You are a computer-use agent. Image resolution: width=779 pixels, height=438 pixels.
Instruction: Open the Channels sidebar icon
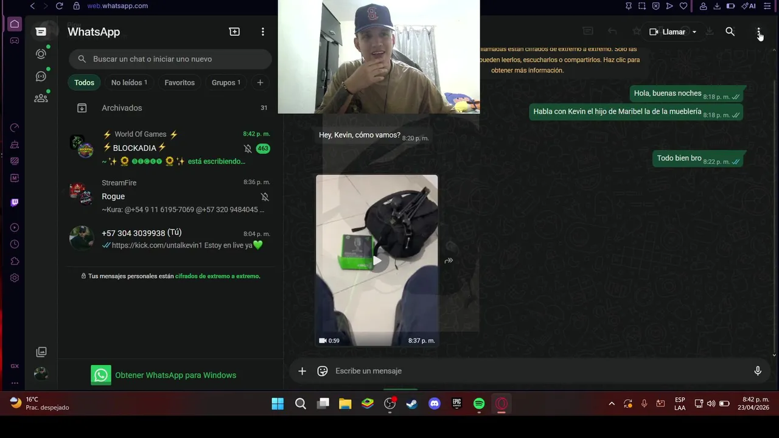coord(41,76)
